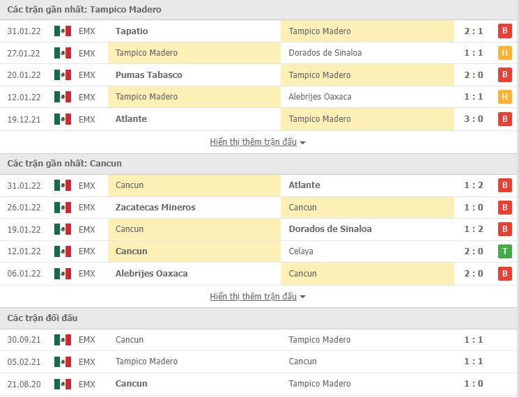Click red B result badge for Tapatio match
This screenshot has height=397, width=519.
coord(505,31)
